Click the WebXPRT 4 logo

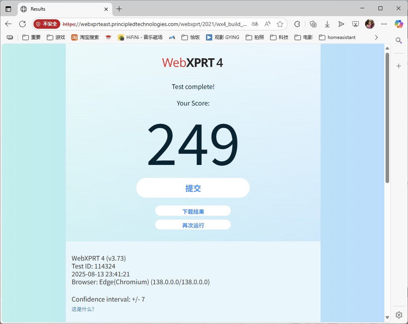click(193, 63)
